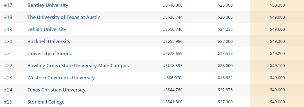Click highlighted salary $49,600
The height and width of the screenshot is (107, 304).
click(277, 29)
